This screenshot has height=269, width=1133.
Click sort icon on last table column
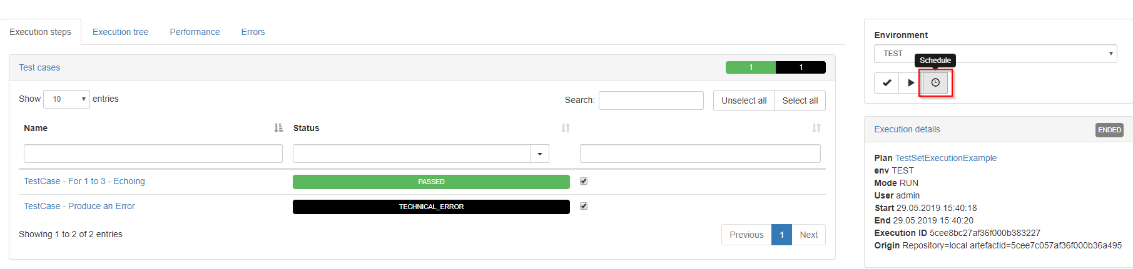click(816, 128)
